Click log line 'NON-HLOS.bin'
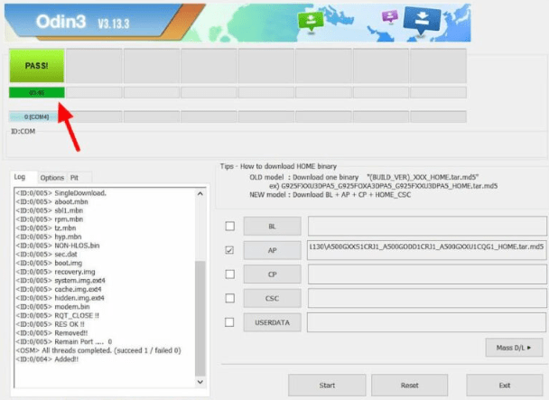 (x=58, y=246)
